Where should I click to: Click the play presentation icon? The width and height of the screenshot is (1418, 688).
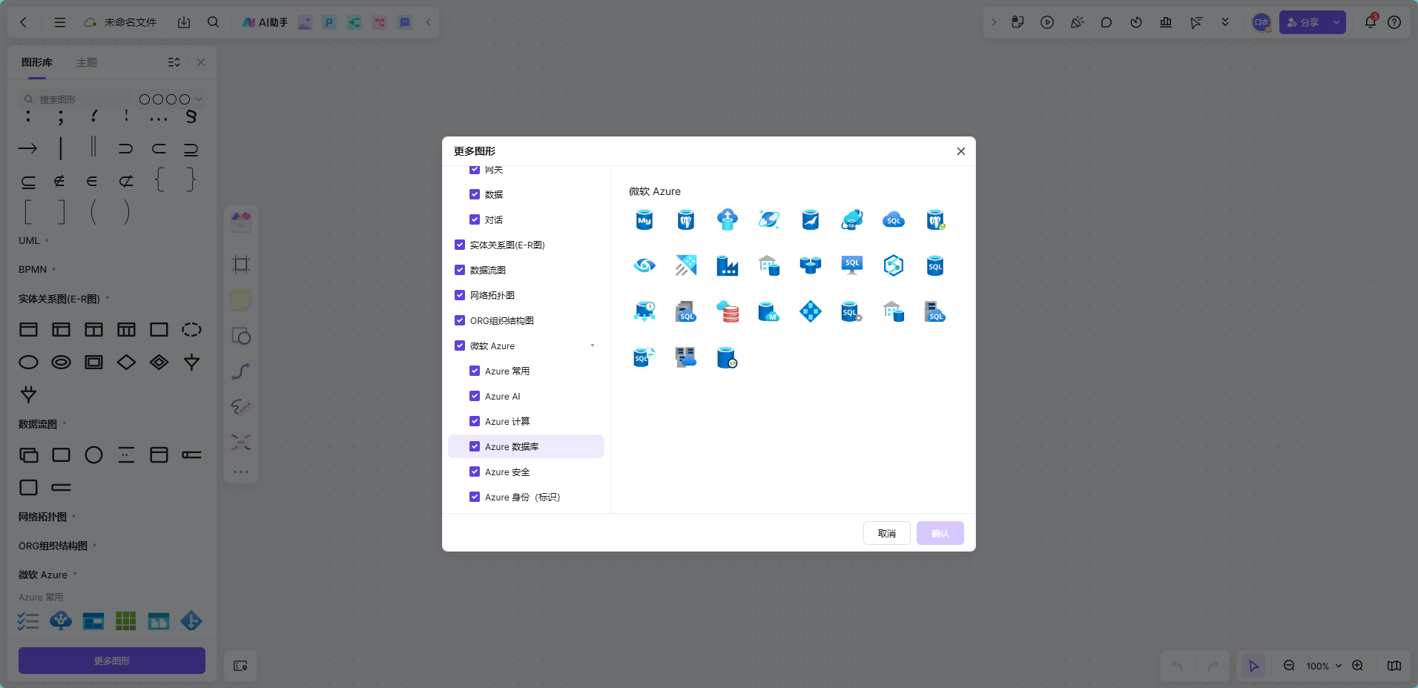[x=1047, y=22]
